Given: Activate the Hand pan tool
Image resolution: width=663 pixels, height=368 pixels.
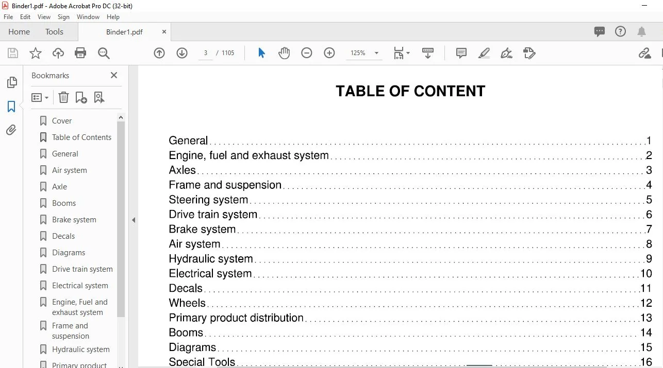Looking at the screenshot, I should (284, 53).
